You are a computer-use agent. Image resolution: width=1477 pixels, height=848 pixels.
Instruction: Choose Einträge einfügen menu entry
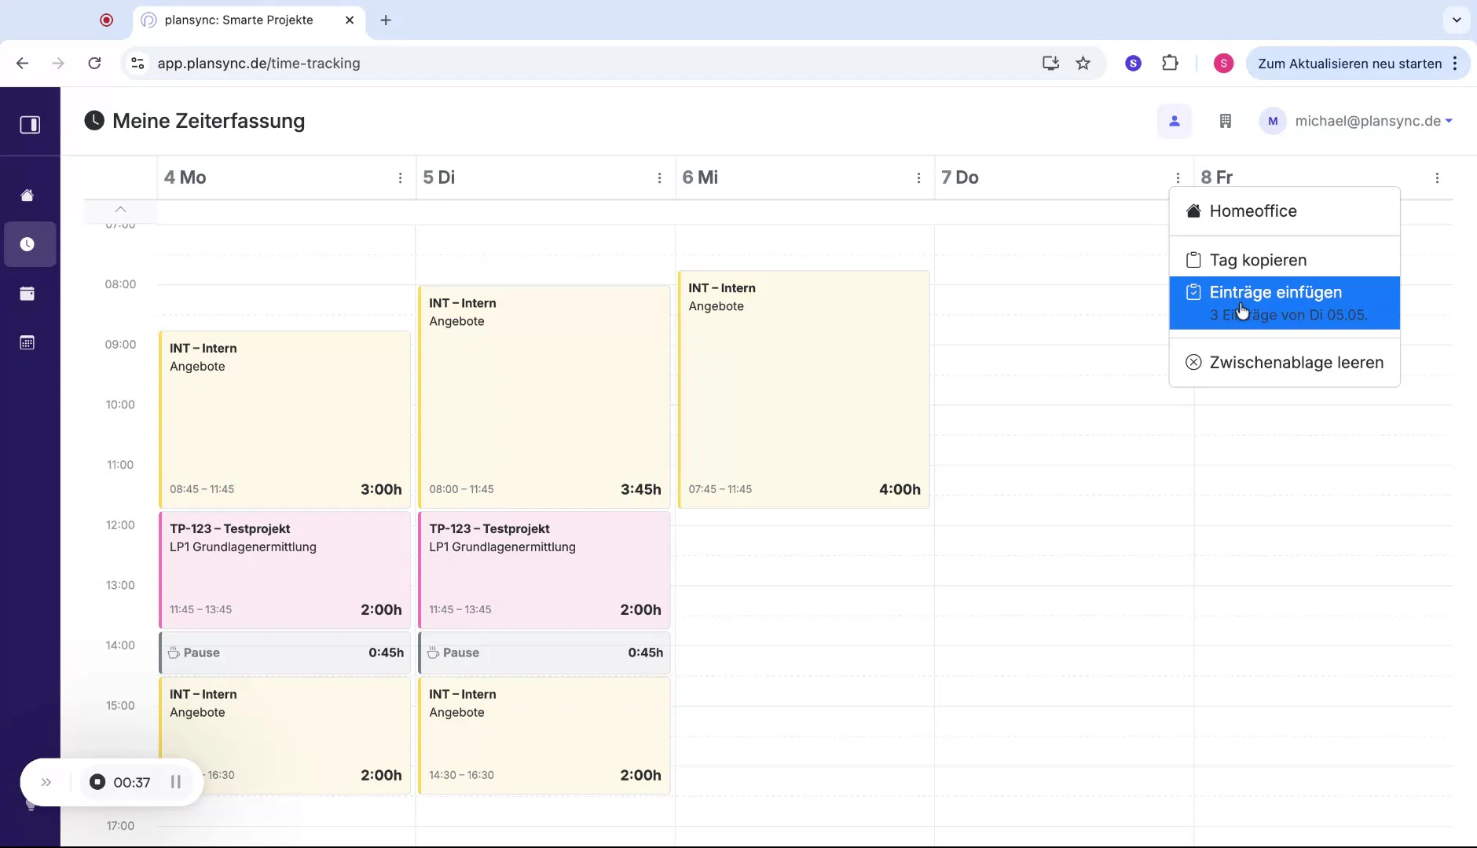pos(1285,302)
